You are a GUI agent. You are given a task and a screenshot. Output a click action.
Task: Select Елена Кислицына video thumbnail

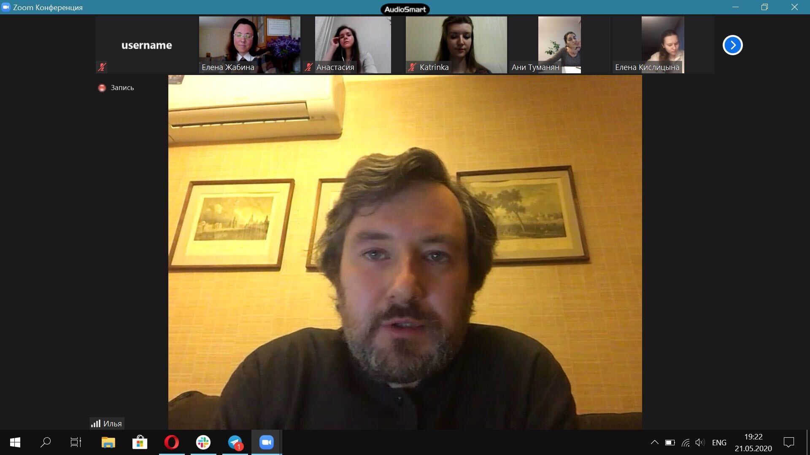click(663, 45)
